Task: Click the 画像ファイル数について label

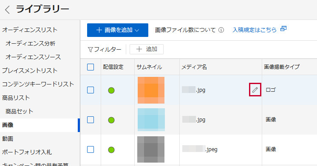Action: click(185, 30)
